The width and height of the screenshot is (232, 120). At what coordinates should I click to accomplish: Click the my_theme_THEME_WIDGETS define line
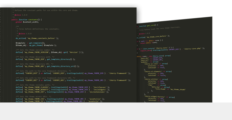tap(63, 90)
